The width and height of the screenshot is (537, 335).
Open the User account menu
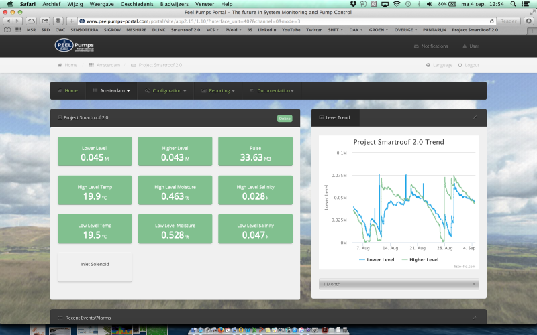coord(471,46)
